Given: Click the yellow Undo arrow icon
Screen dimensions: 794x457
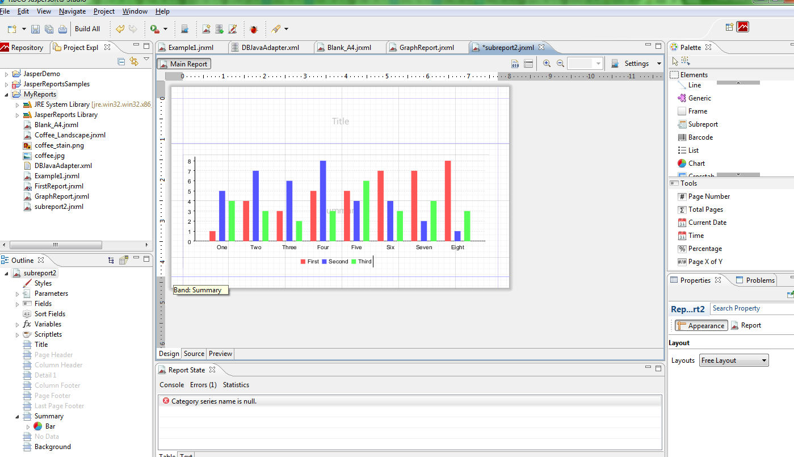Looking at the screenshot, I should [120, 29].
